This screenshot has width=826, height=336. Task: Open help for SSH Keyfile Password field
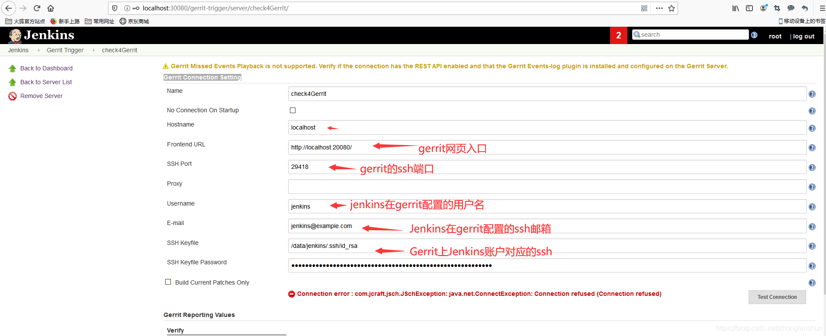click(812, 266)
